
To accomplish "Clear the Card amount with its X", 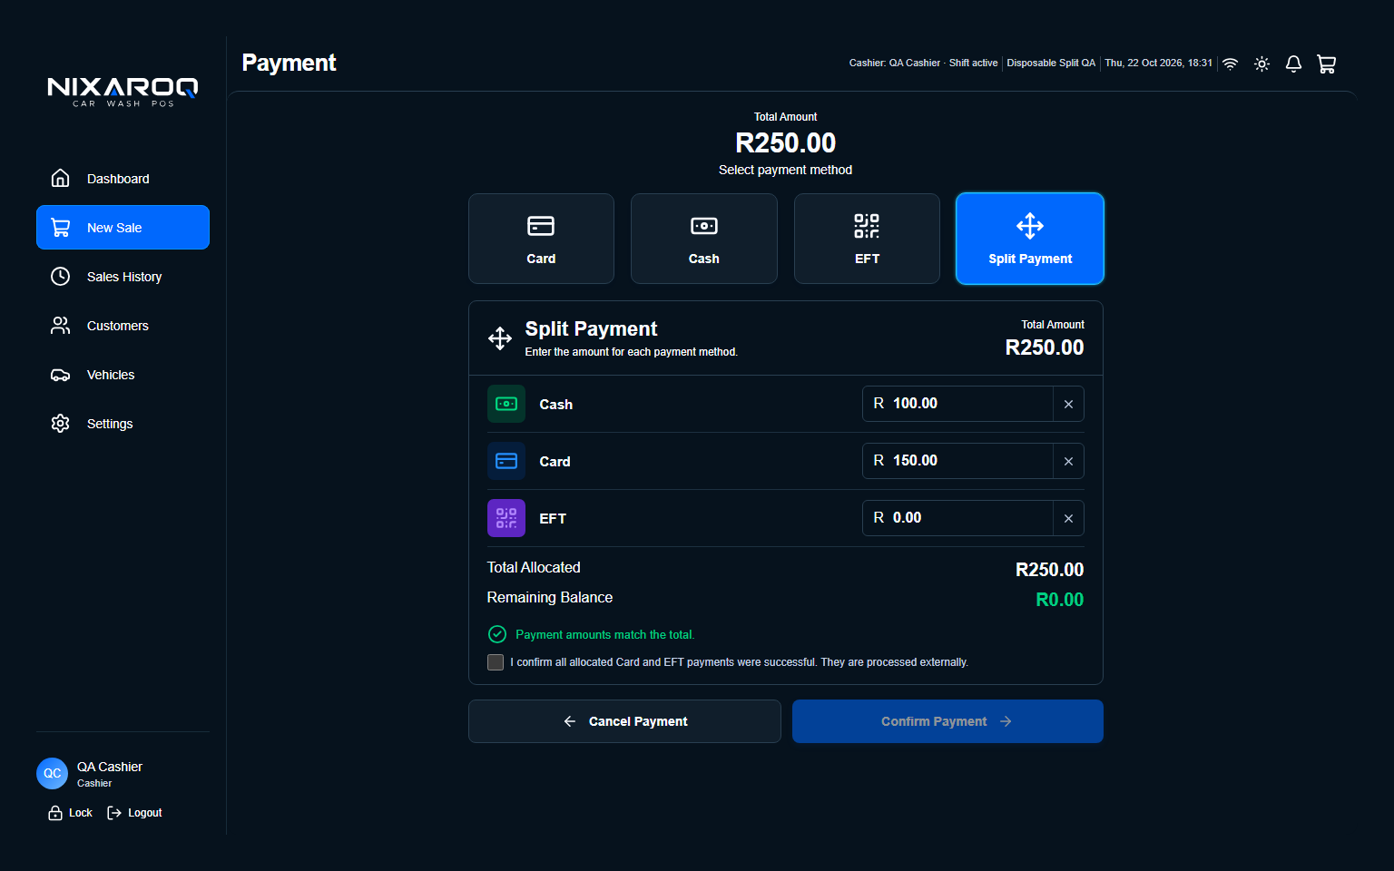I will (1068, 461).
